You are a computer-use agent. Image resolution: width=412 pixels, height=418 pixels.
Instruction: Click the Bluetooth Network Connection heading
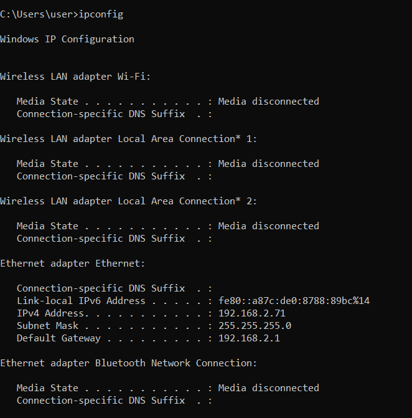tap(128, 363)
